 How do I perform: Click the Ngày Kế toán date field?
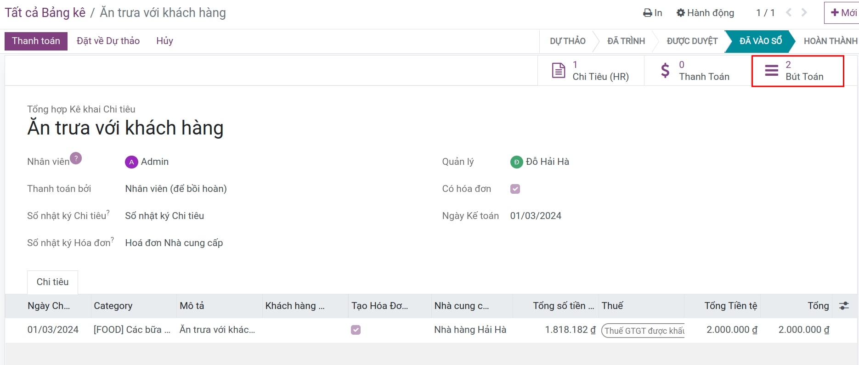(x=536, y=216)
